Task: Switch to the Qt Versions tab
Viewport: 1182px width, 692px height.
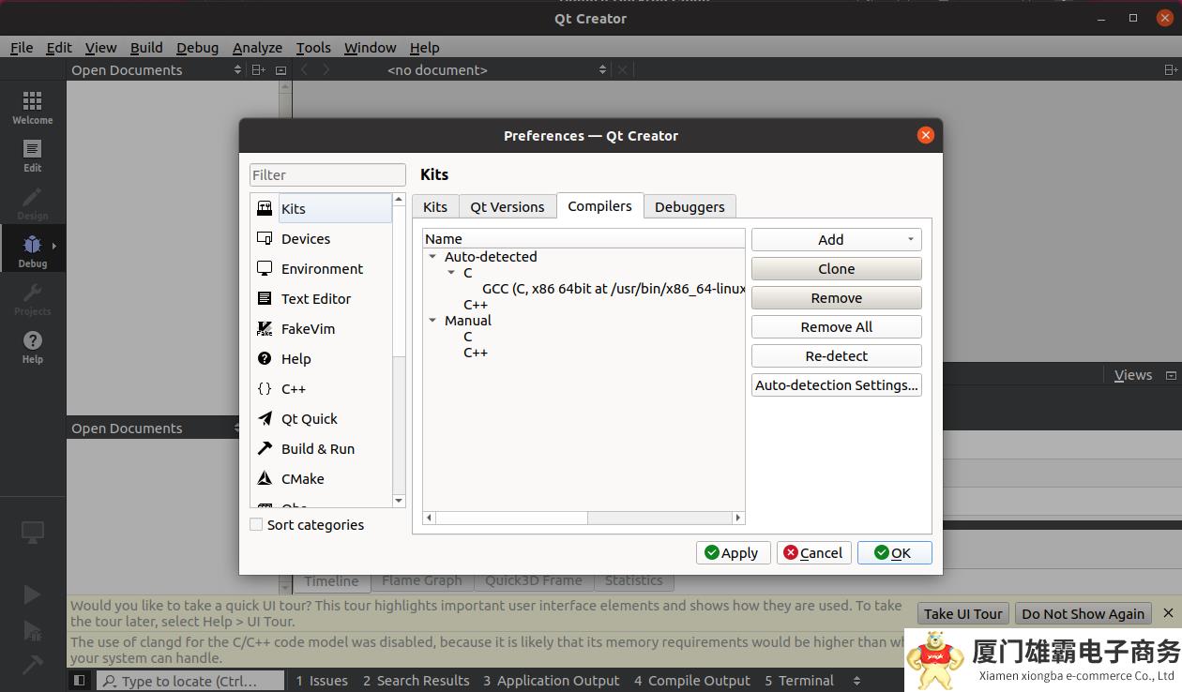Action: click(507, 207)
